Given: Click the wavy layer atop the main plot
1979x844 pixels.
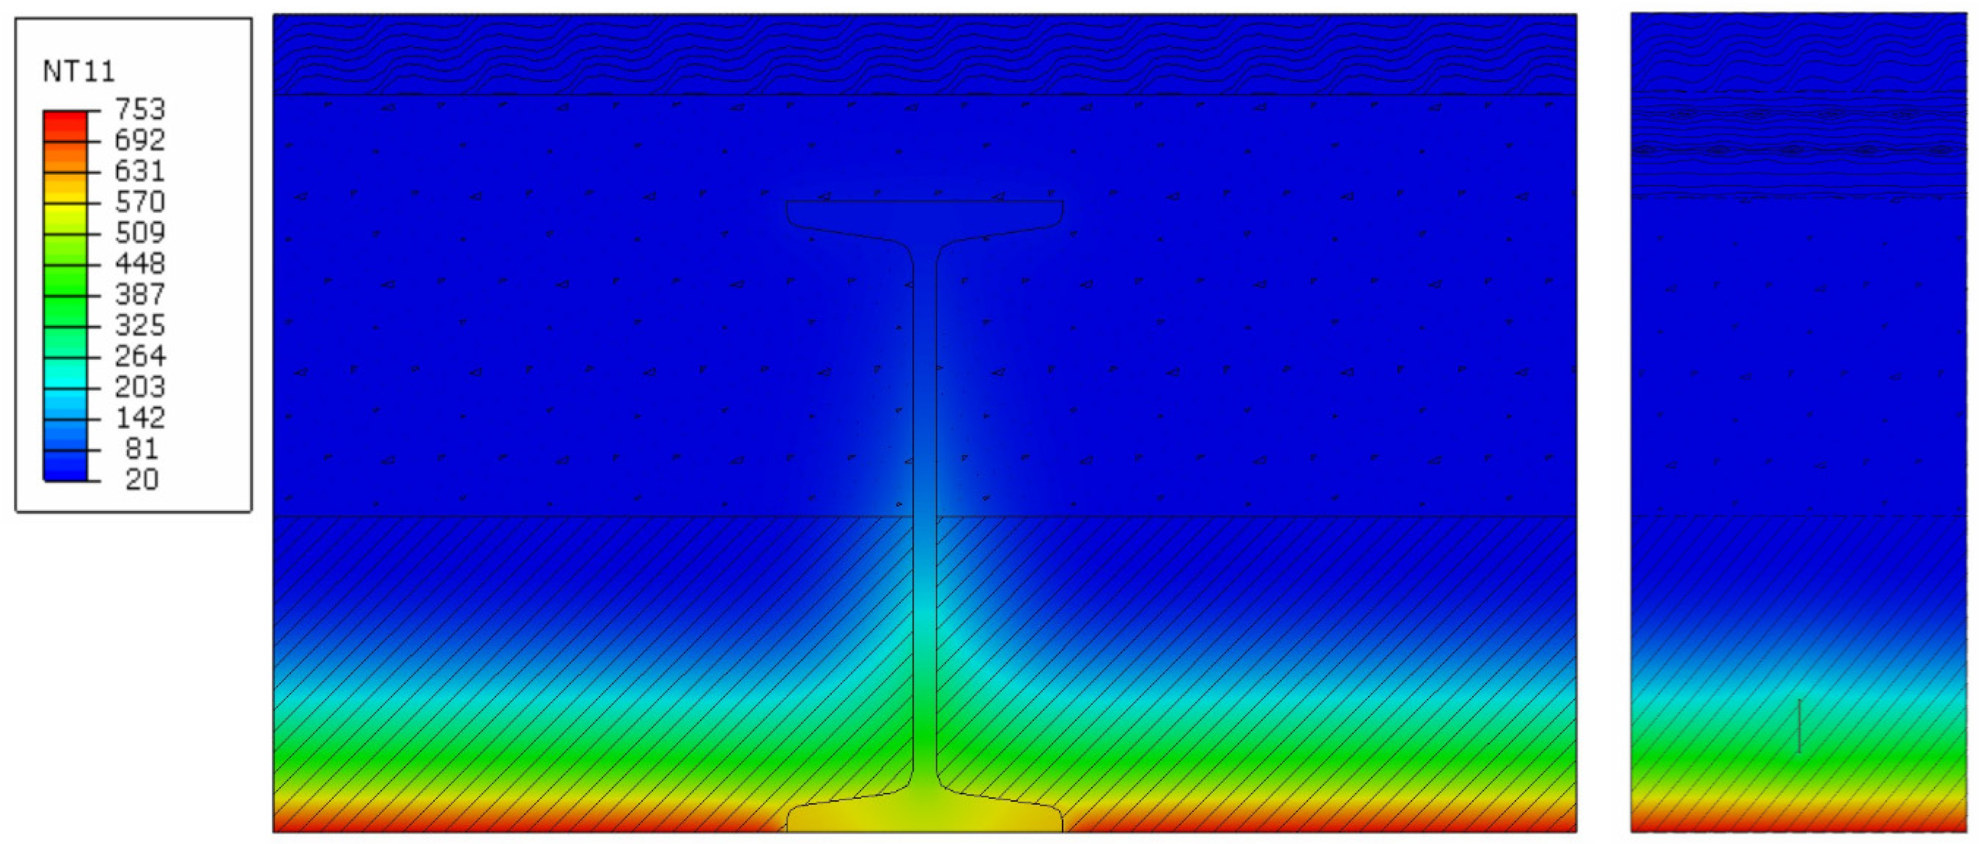Looking at the screenshot, I should coord(924,54).
